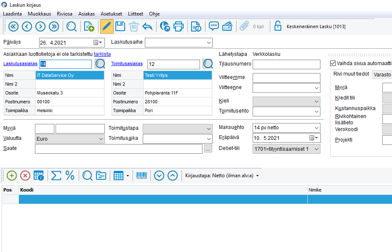Screen dimensions: 392x252
Task: Click the red X delete row icon
Action: (25, 176)
